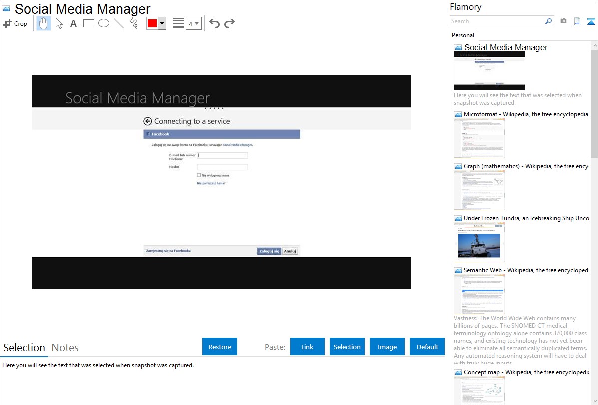Switch to the Personal tab
This screenshot has height=405, width=598.
coord(463,35)
